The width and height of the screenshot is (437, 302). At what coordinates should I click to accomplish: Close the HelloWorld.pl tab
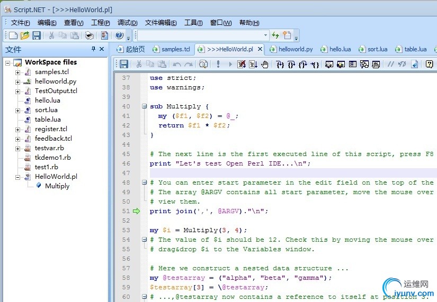pos(260,49)
